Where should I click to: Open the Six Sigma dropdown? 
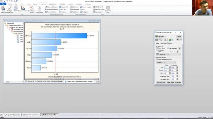coord(84,12)
